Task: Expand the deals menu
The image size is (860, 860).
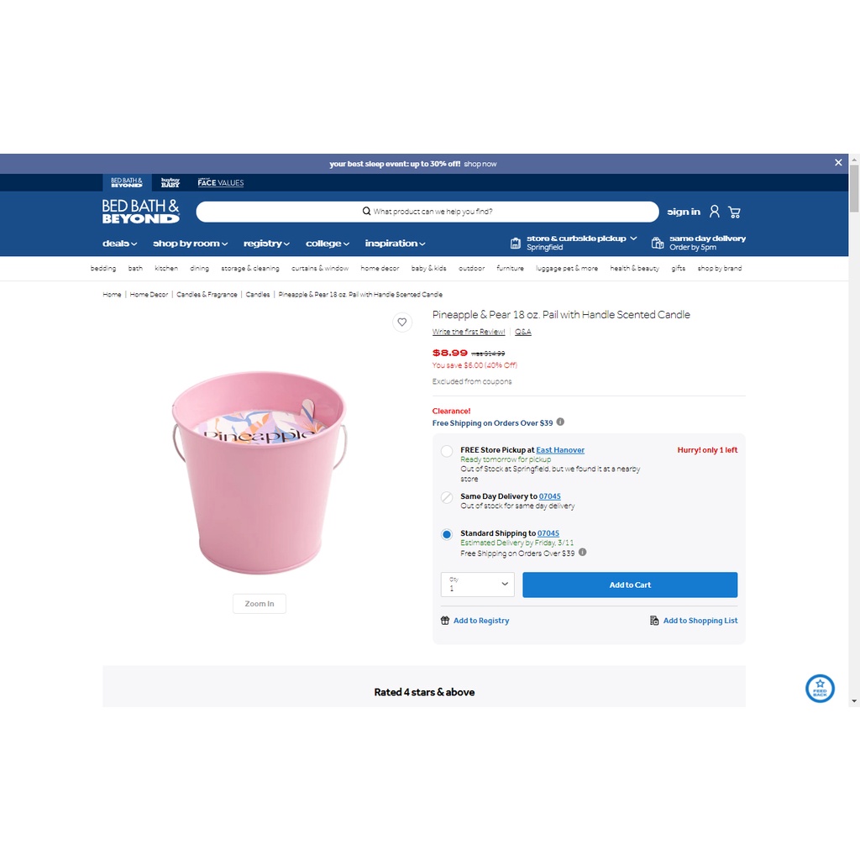Action: (119, 244)
